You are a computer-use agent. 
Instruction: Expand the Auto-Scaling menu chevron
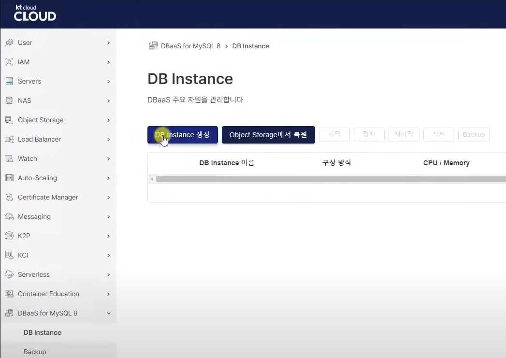click(108, 178)
